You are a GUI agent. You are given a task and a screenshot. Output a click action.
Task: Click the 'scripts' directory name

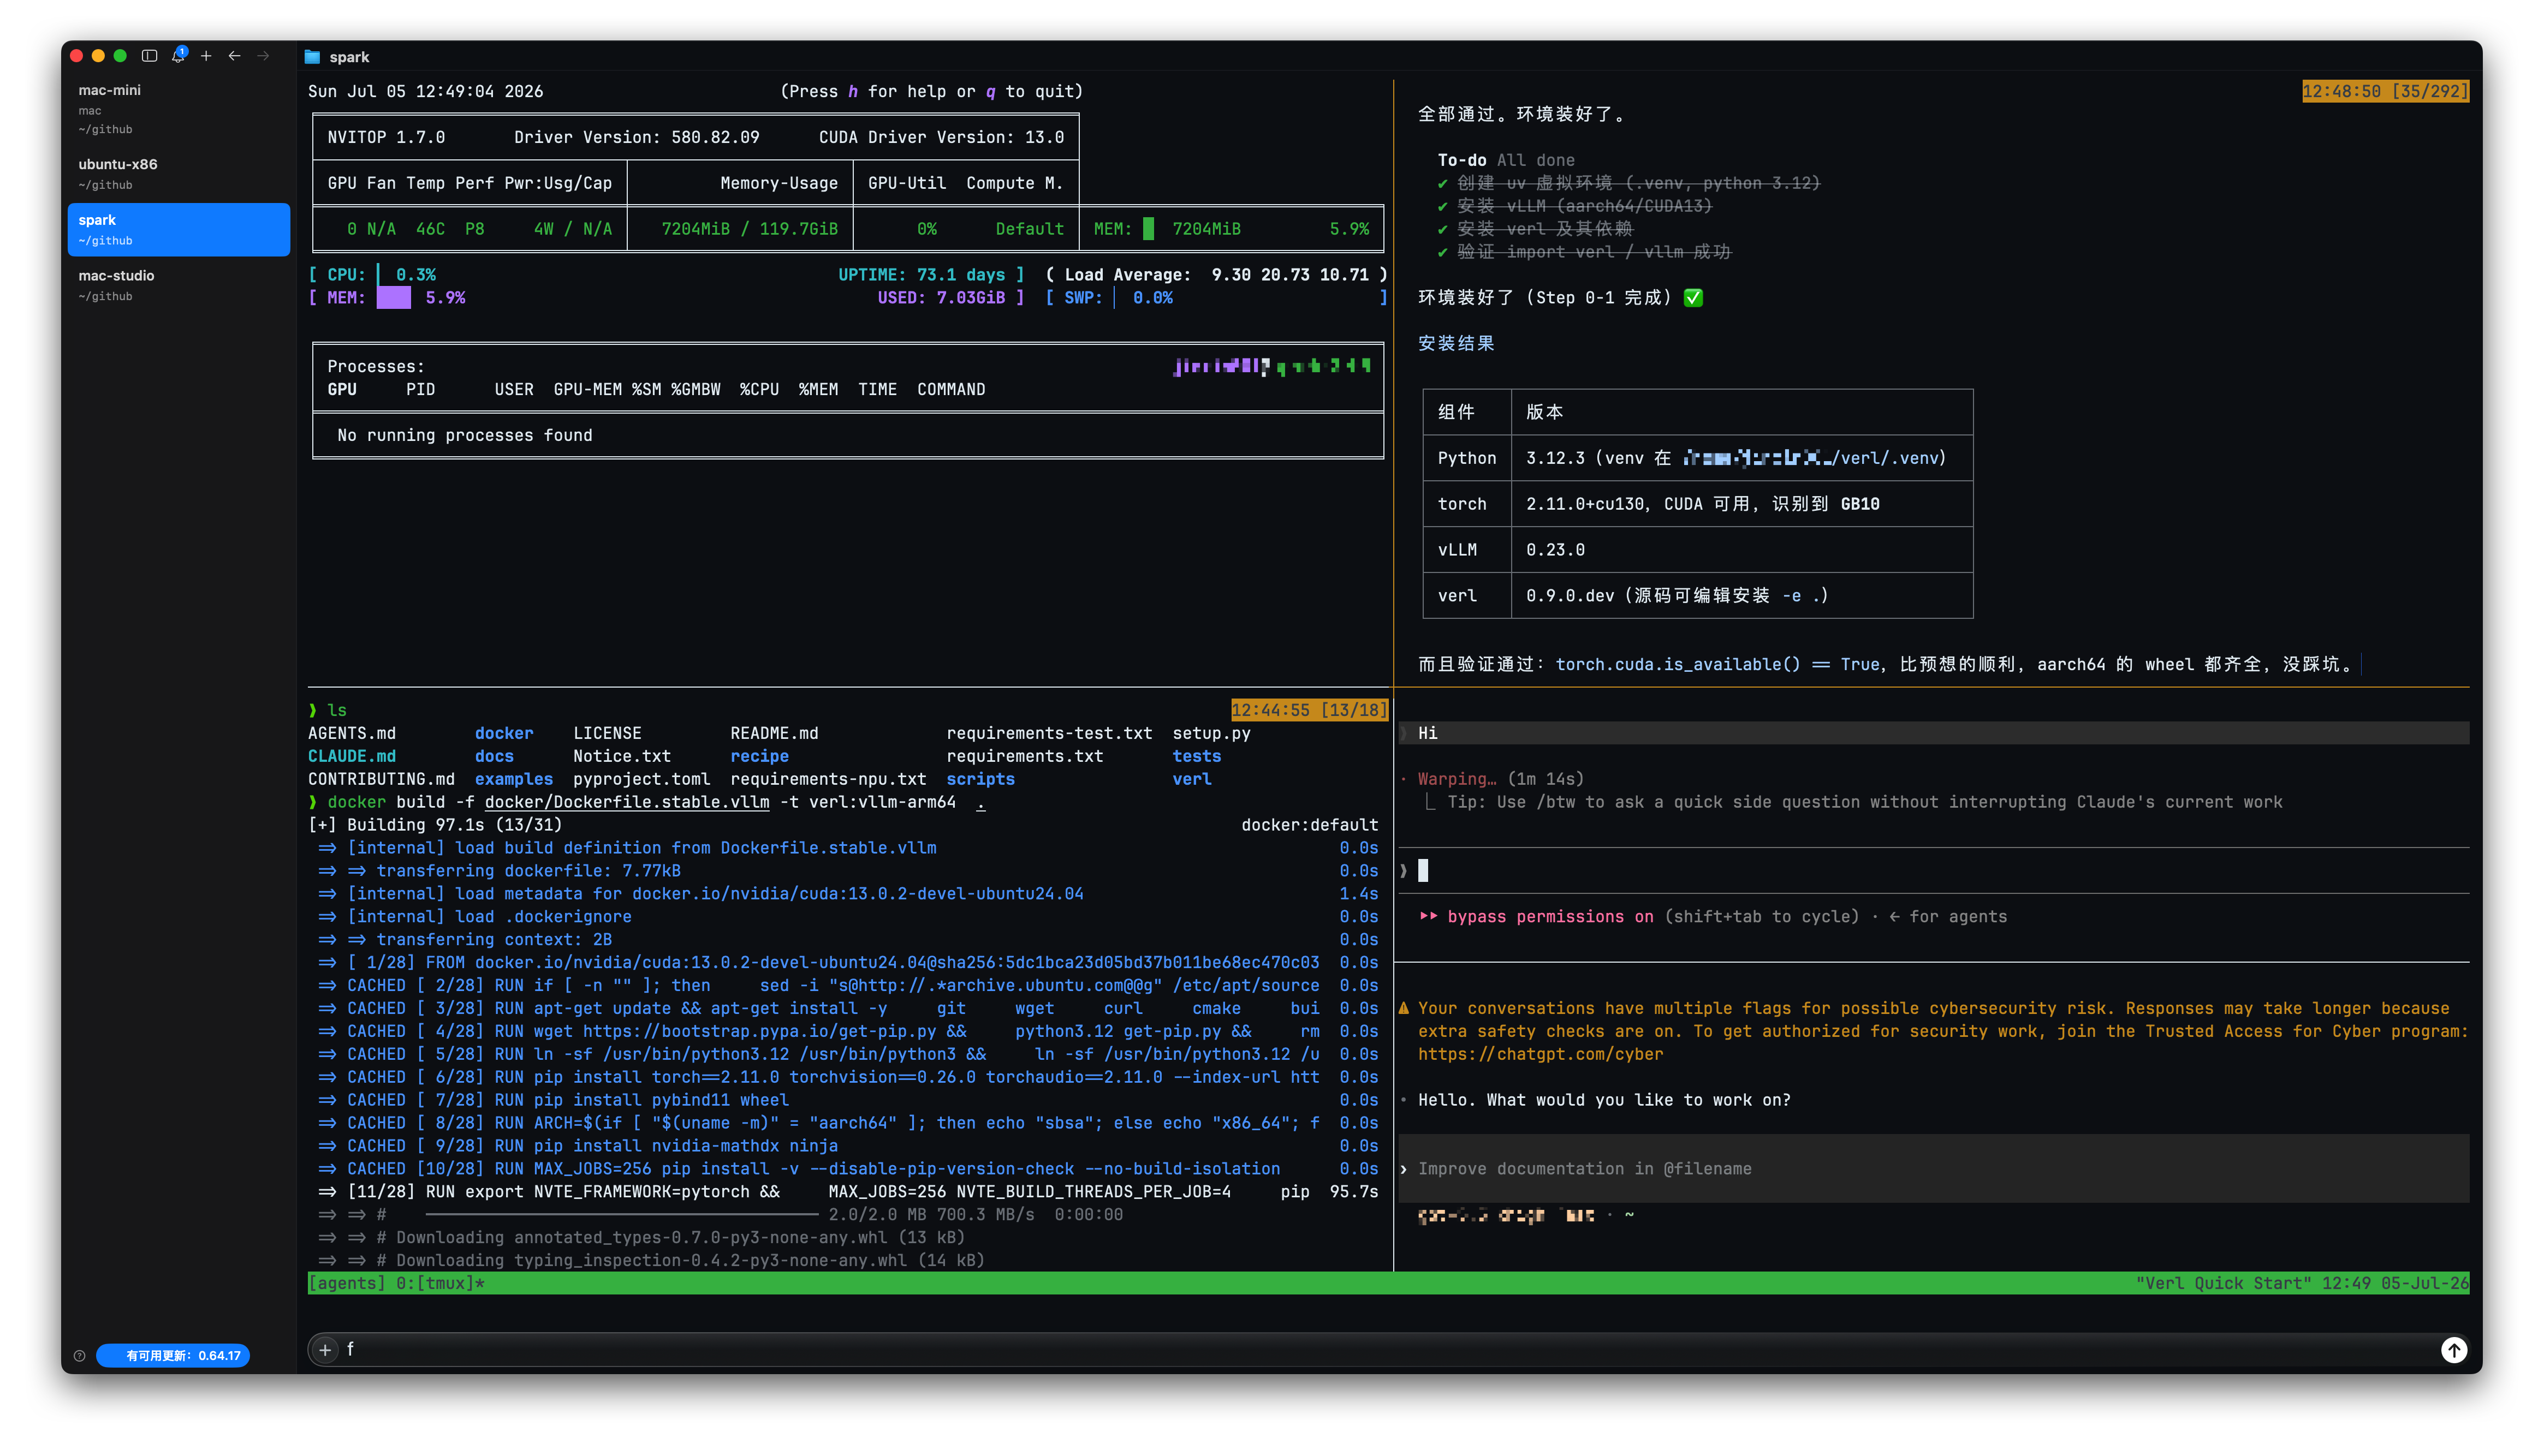click(x=980, y=779)
